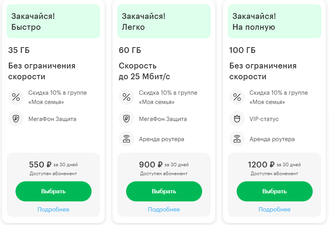
Task: Click the 'Закачайся! На полную' tariff header
Action: tap(274, 22)
